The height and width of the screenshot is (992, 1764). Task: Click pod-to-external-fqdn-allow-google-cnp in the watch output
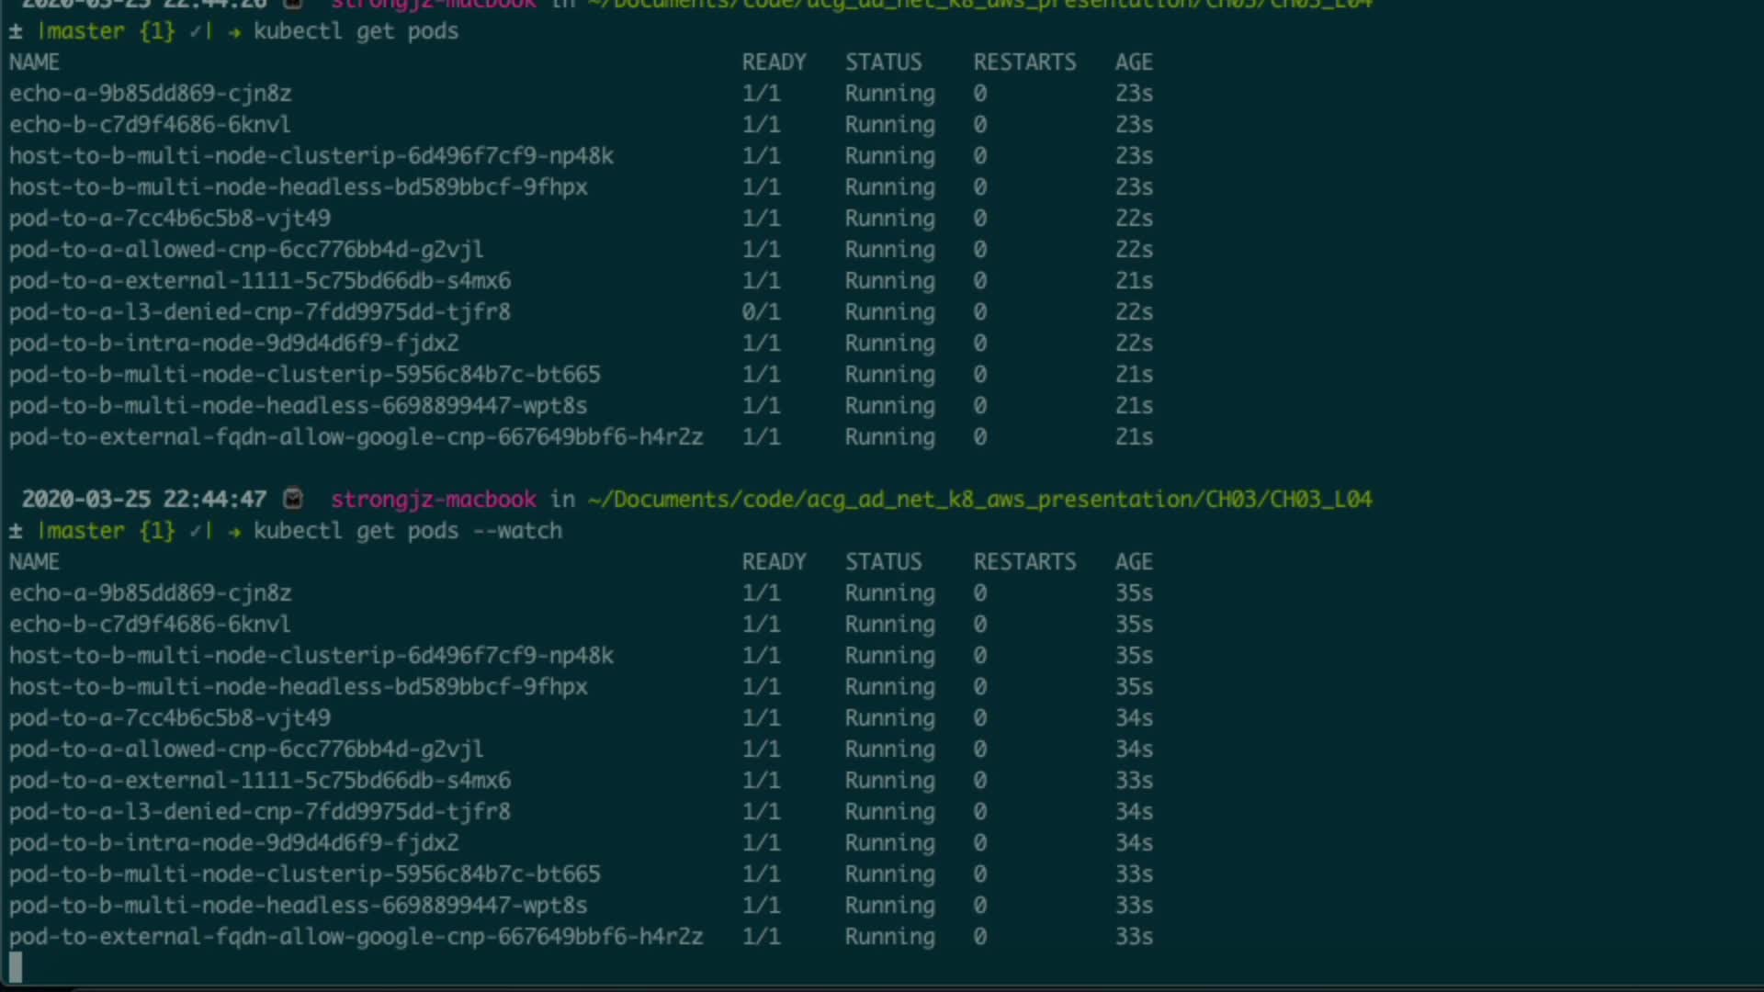point(356,937)
